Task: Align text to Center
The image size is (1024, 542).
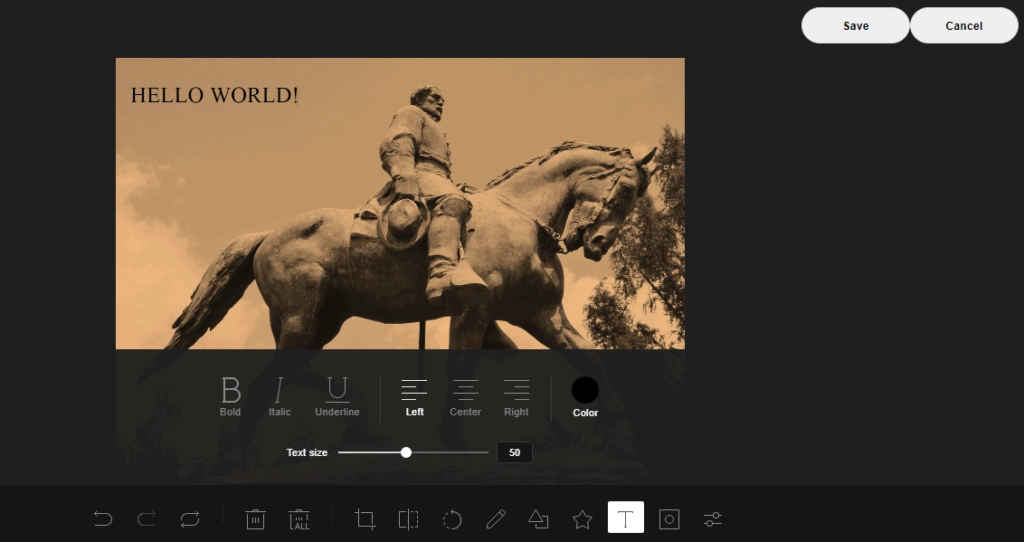Action: [465, 395]
